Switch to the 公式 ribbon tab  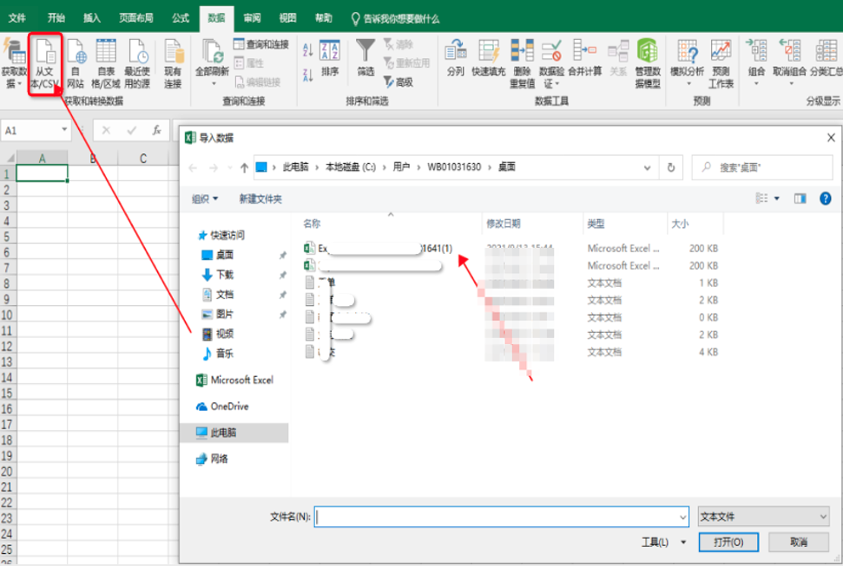(x=181, y=17)
